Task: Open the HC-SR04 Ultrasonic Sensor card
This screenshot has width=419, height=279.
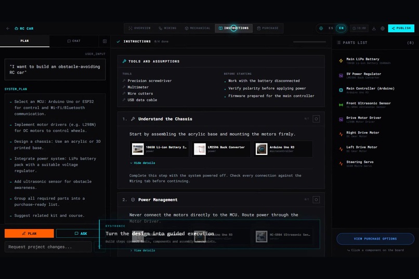Action: pos(283,236)
